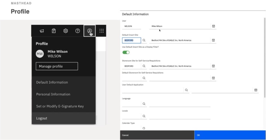
Task: Open Default Storeroom lookup magnifier
Action: (x=144, y=78)
